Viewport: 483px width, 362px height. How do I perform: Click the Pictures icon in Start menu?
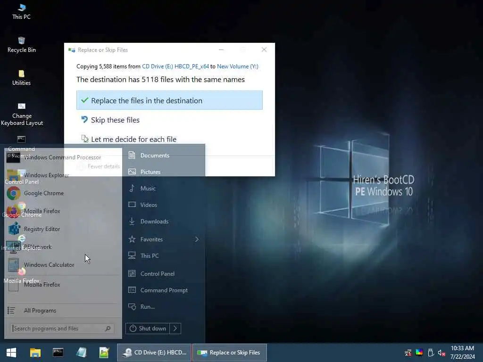tap(132, 172)
